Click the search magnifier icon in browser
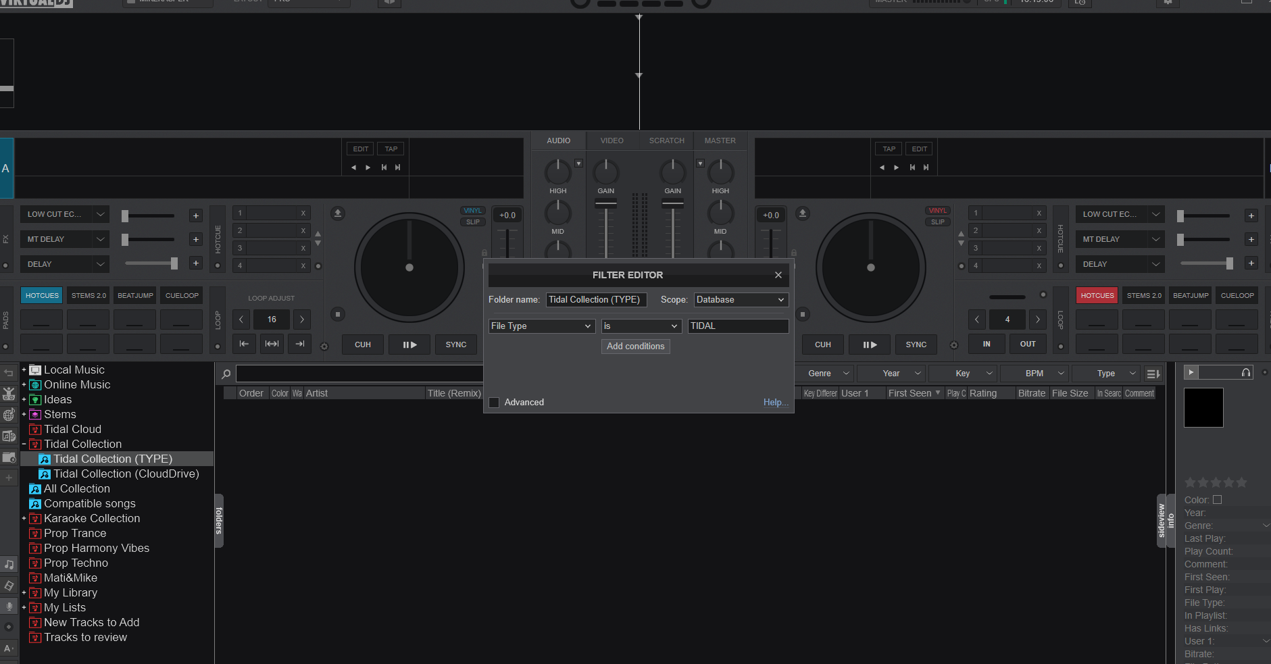This screenshot has width=1271, height=664. point(226,374)
